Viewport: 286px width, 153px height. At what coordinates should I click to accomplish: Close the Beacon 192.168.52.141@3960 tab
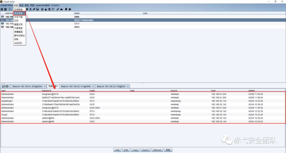coord(93,86)
